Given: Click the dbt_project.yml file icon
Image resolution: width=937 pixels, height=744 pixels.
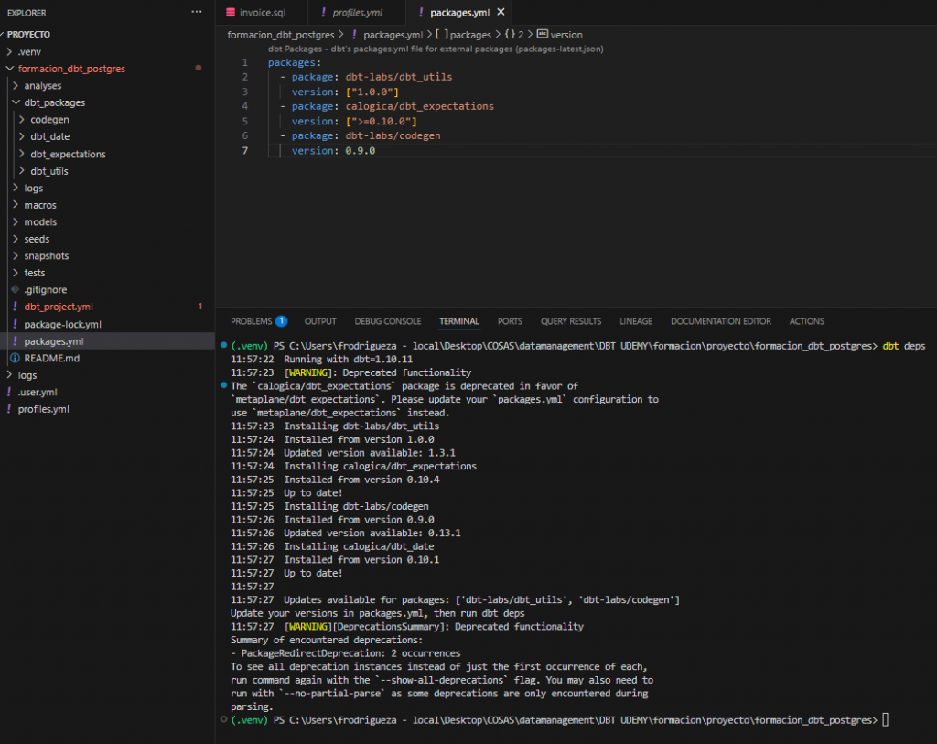Looking at the screenshot, I should (15, 307).
